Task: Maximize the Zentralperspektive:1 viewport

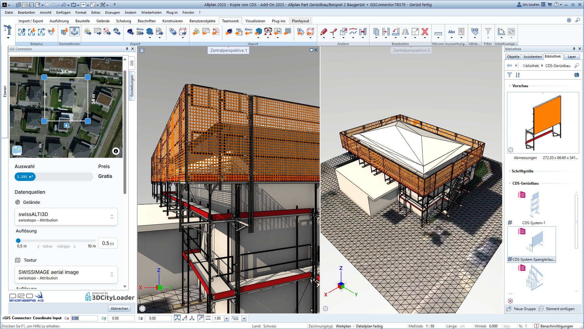Action: (311, 50)
